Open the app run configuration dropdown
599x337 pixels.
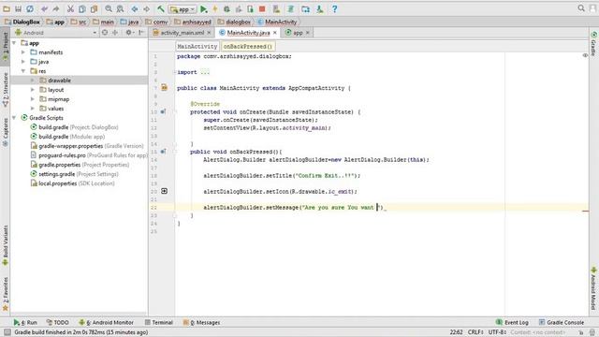pyautogui.click(x=183, y=9)
